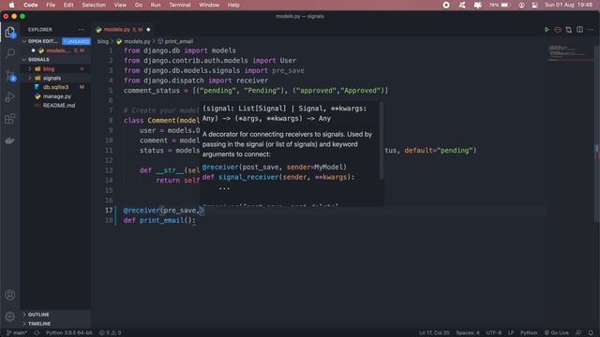600x337 pixels.
Task: Open the Search view in activity bar
Action: [10, 53]
